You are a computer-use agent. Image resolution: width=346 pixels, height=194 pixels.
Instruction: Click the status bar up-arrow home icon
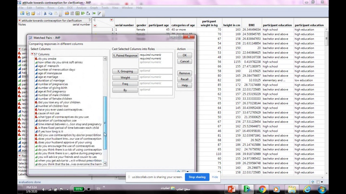(x=312, y=182)
